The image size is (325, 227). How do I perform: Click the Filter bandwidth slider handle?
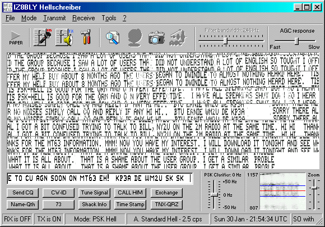tap(225, 41)
